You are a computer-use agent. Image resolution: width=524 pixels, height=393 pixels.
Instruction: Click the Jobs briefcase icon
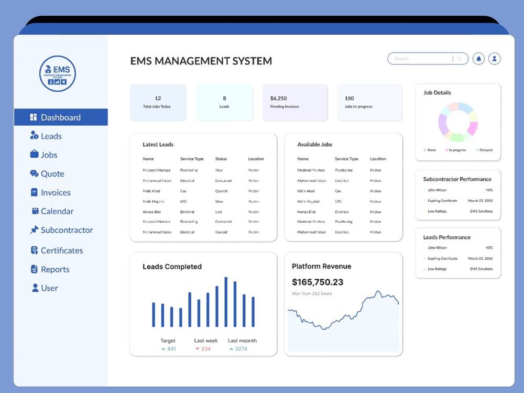pos(34,154)
